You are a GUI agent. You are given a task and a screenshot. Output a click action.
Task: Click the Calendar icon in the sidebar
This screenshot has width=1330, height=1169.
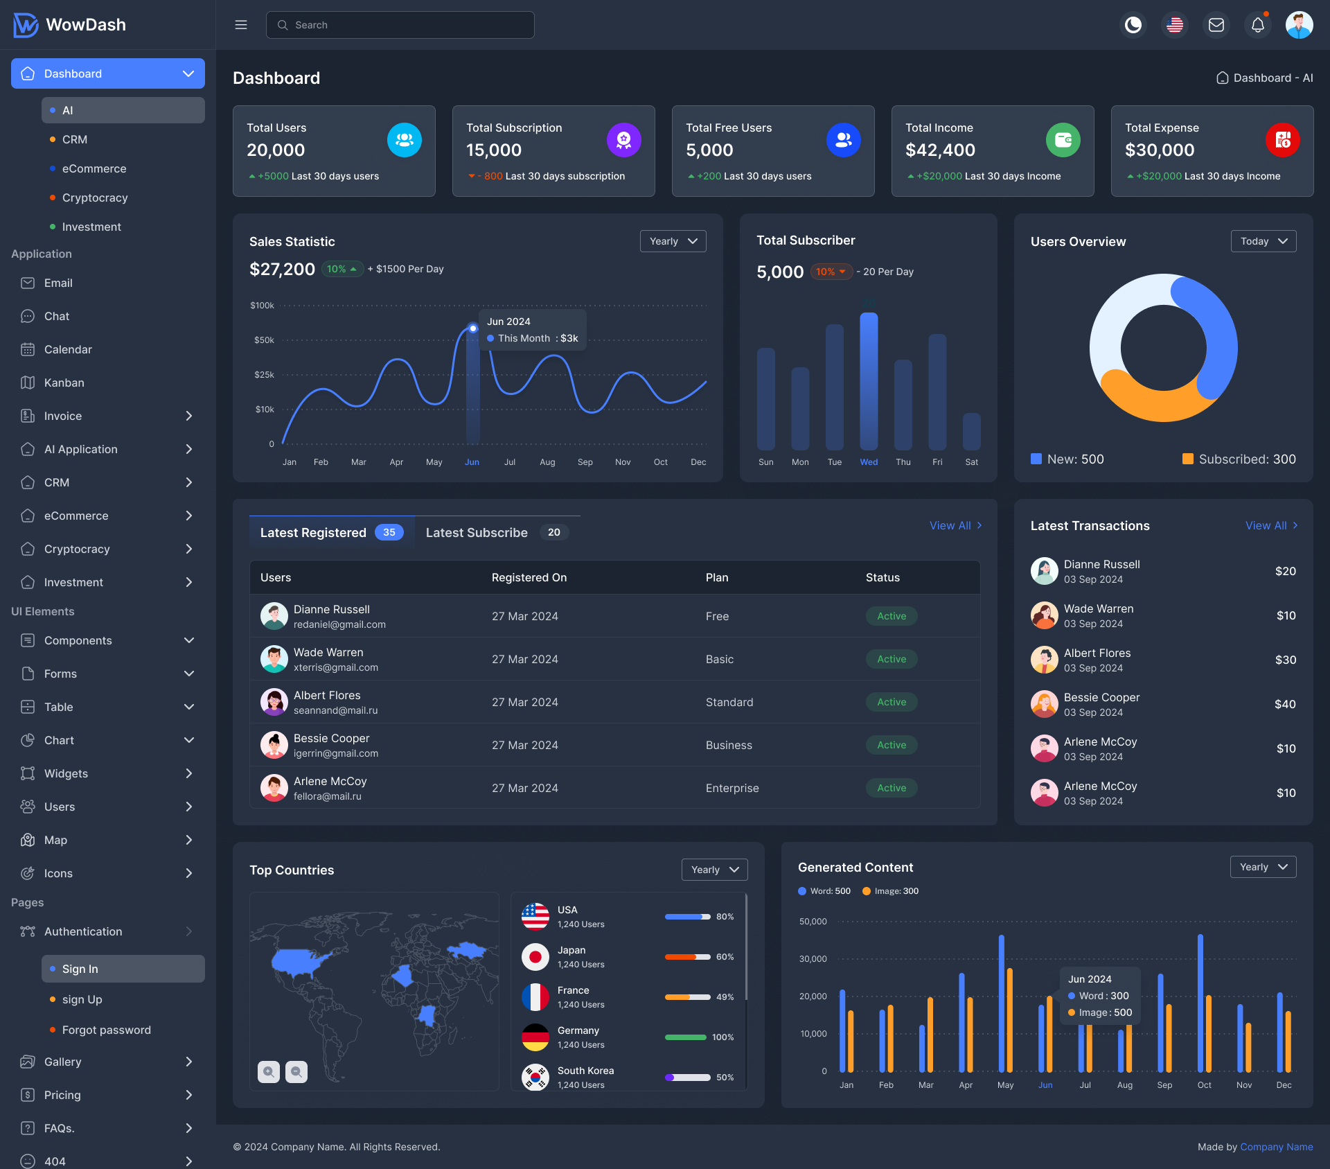[x=28, y=349]
